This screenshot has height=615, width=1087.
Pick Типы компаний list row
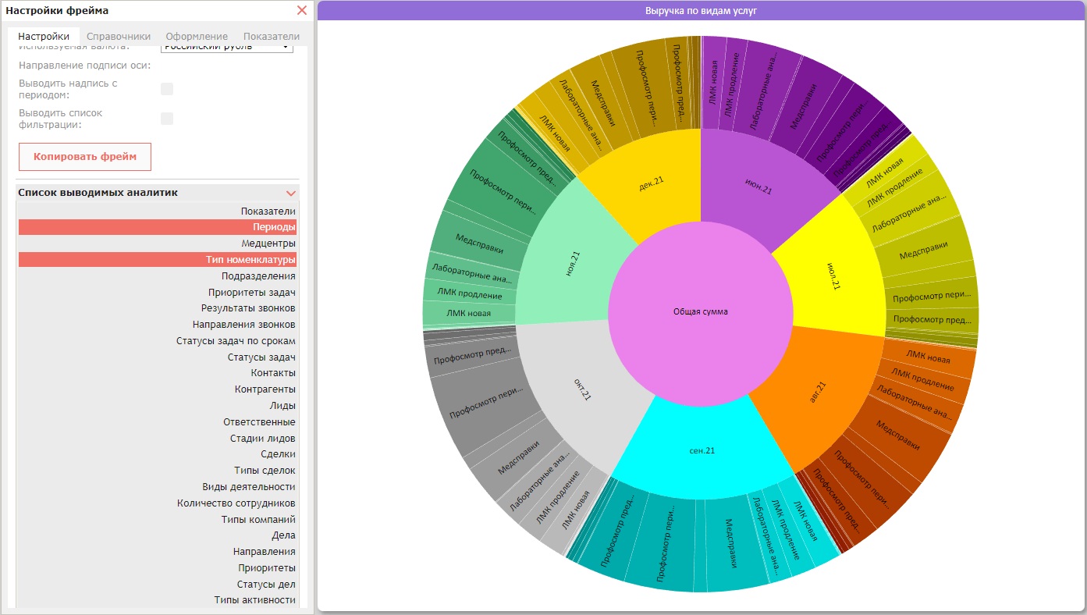tap(158, 520)
